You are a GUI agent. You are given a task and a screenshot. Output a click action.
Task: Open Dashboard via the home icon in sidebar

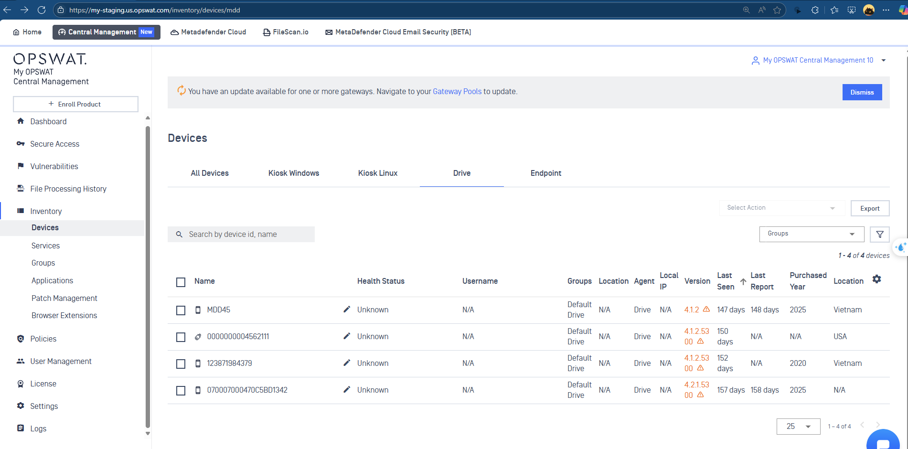tap(21, 121)
